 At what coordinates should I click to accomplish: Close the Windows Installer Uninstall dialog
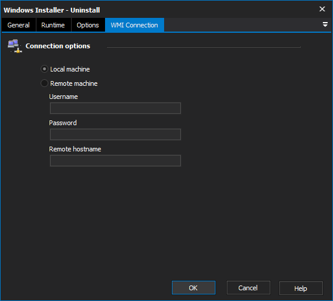pyautogui.click(x=322, y=9)
